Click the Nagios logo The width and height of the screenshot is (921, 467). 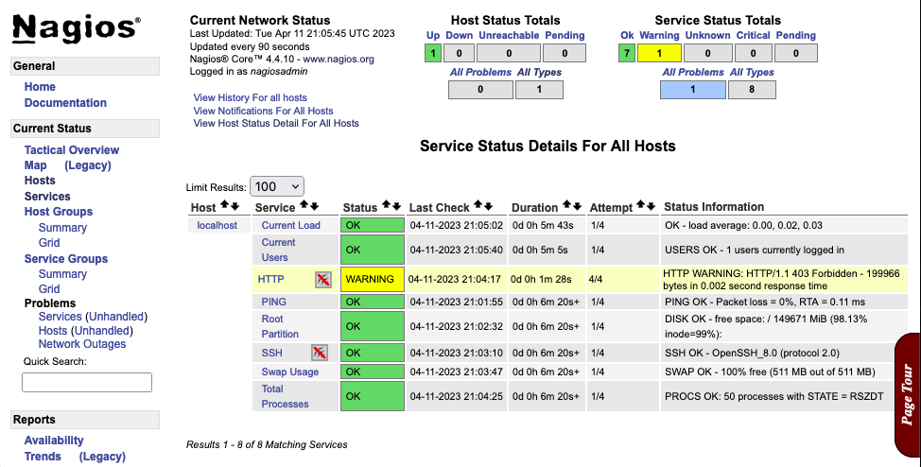pos(76,29)
